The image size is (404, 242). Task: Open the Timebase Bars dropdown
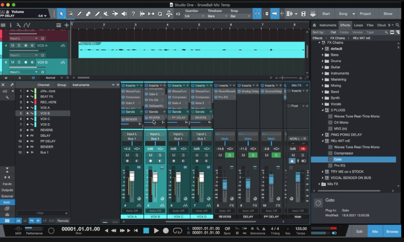[x=217, y=16]
